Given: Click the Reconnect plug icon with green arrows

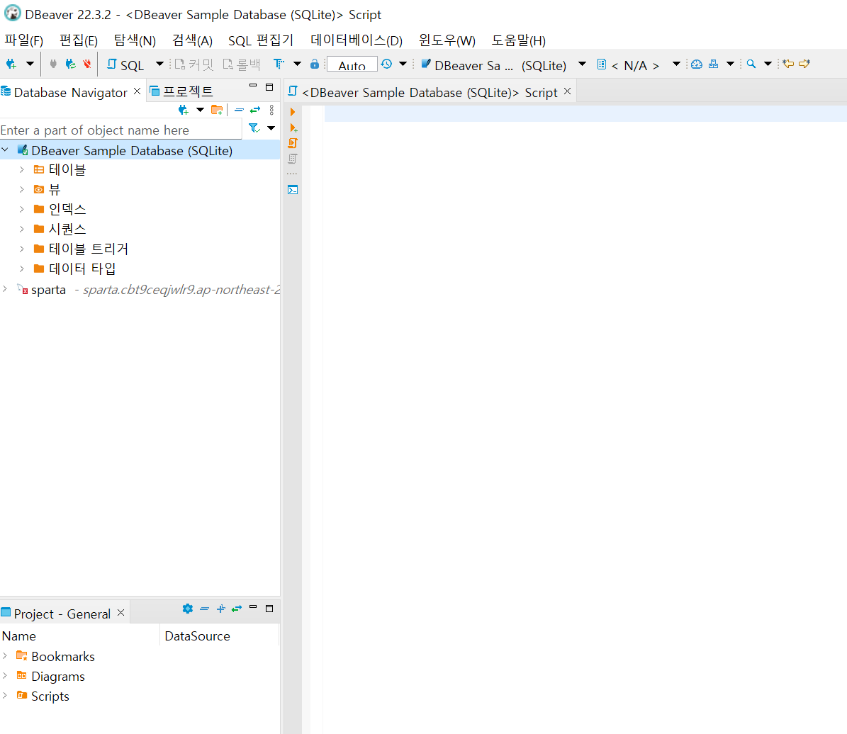Looking at the screenshot, I should (70, 64).
